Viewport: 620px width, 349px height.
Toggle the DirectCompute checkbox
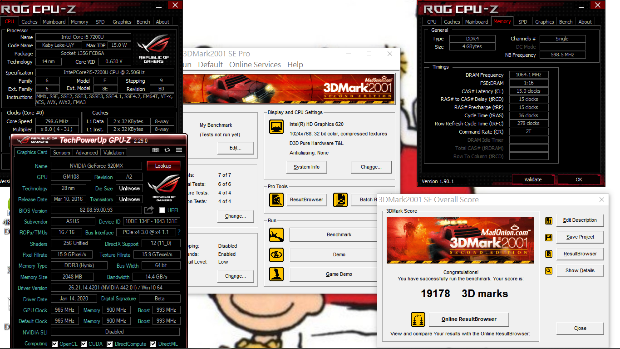tap(110, 344)
